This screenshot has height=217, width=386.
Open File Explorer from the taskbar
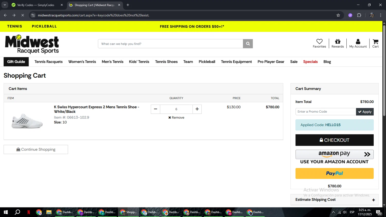pyautogui.click(x=49, y=212)
